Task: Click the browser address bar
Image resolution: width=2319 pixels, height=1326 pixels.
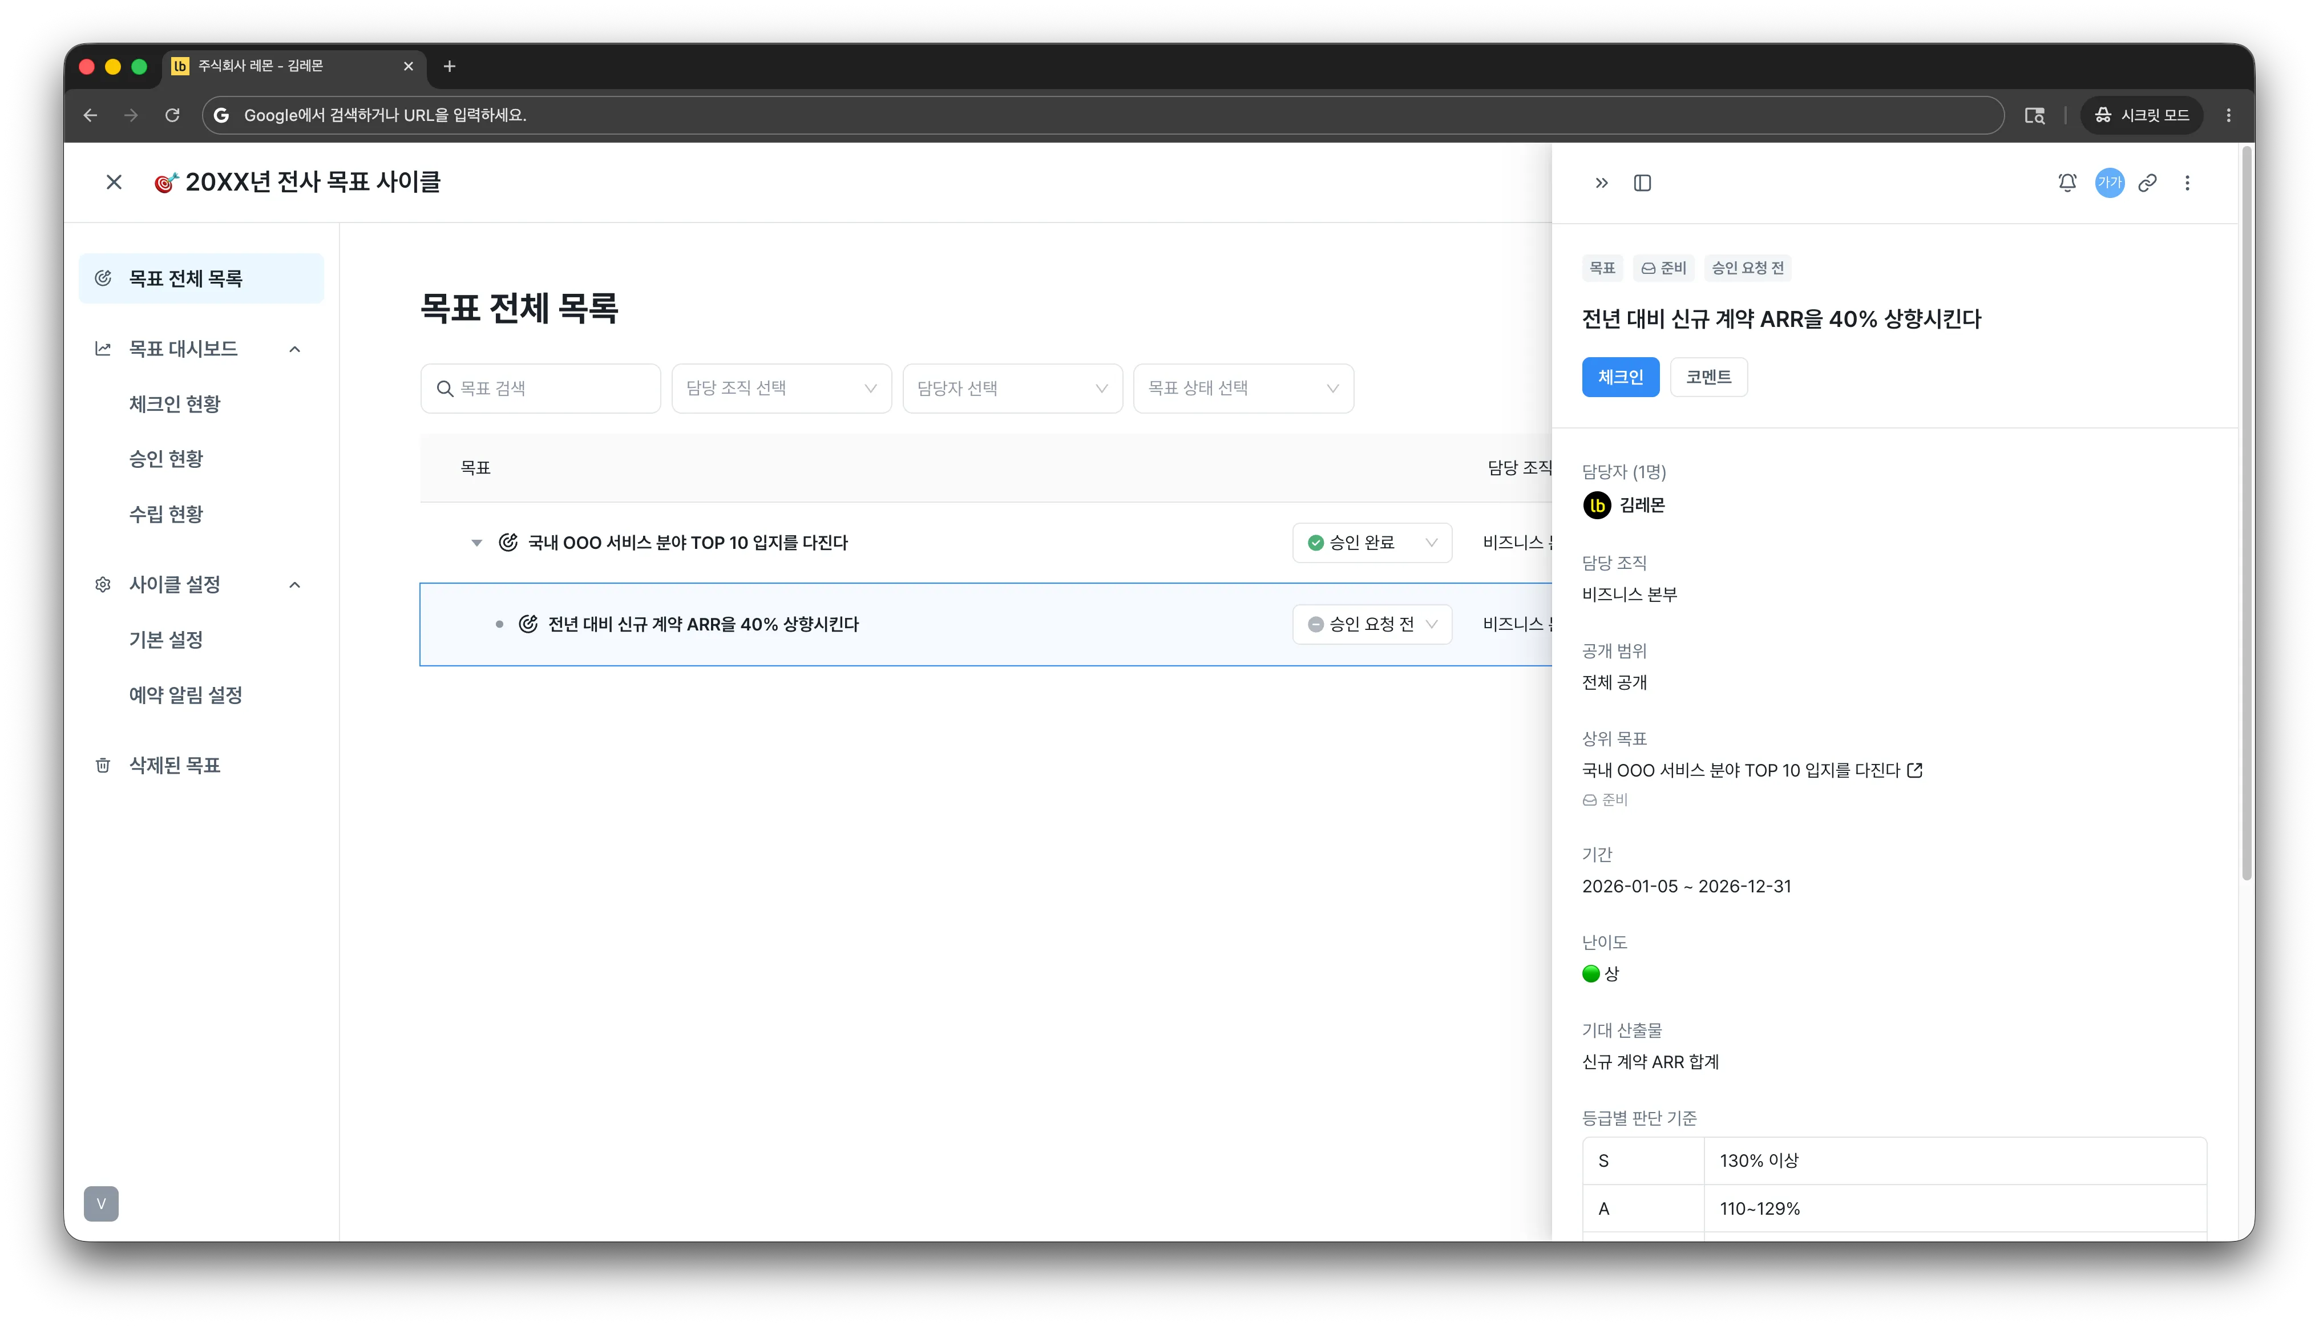Action: pyautogui.click(x=1102, y=115)
